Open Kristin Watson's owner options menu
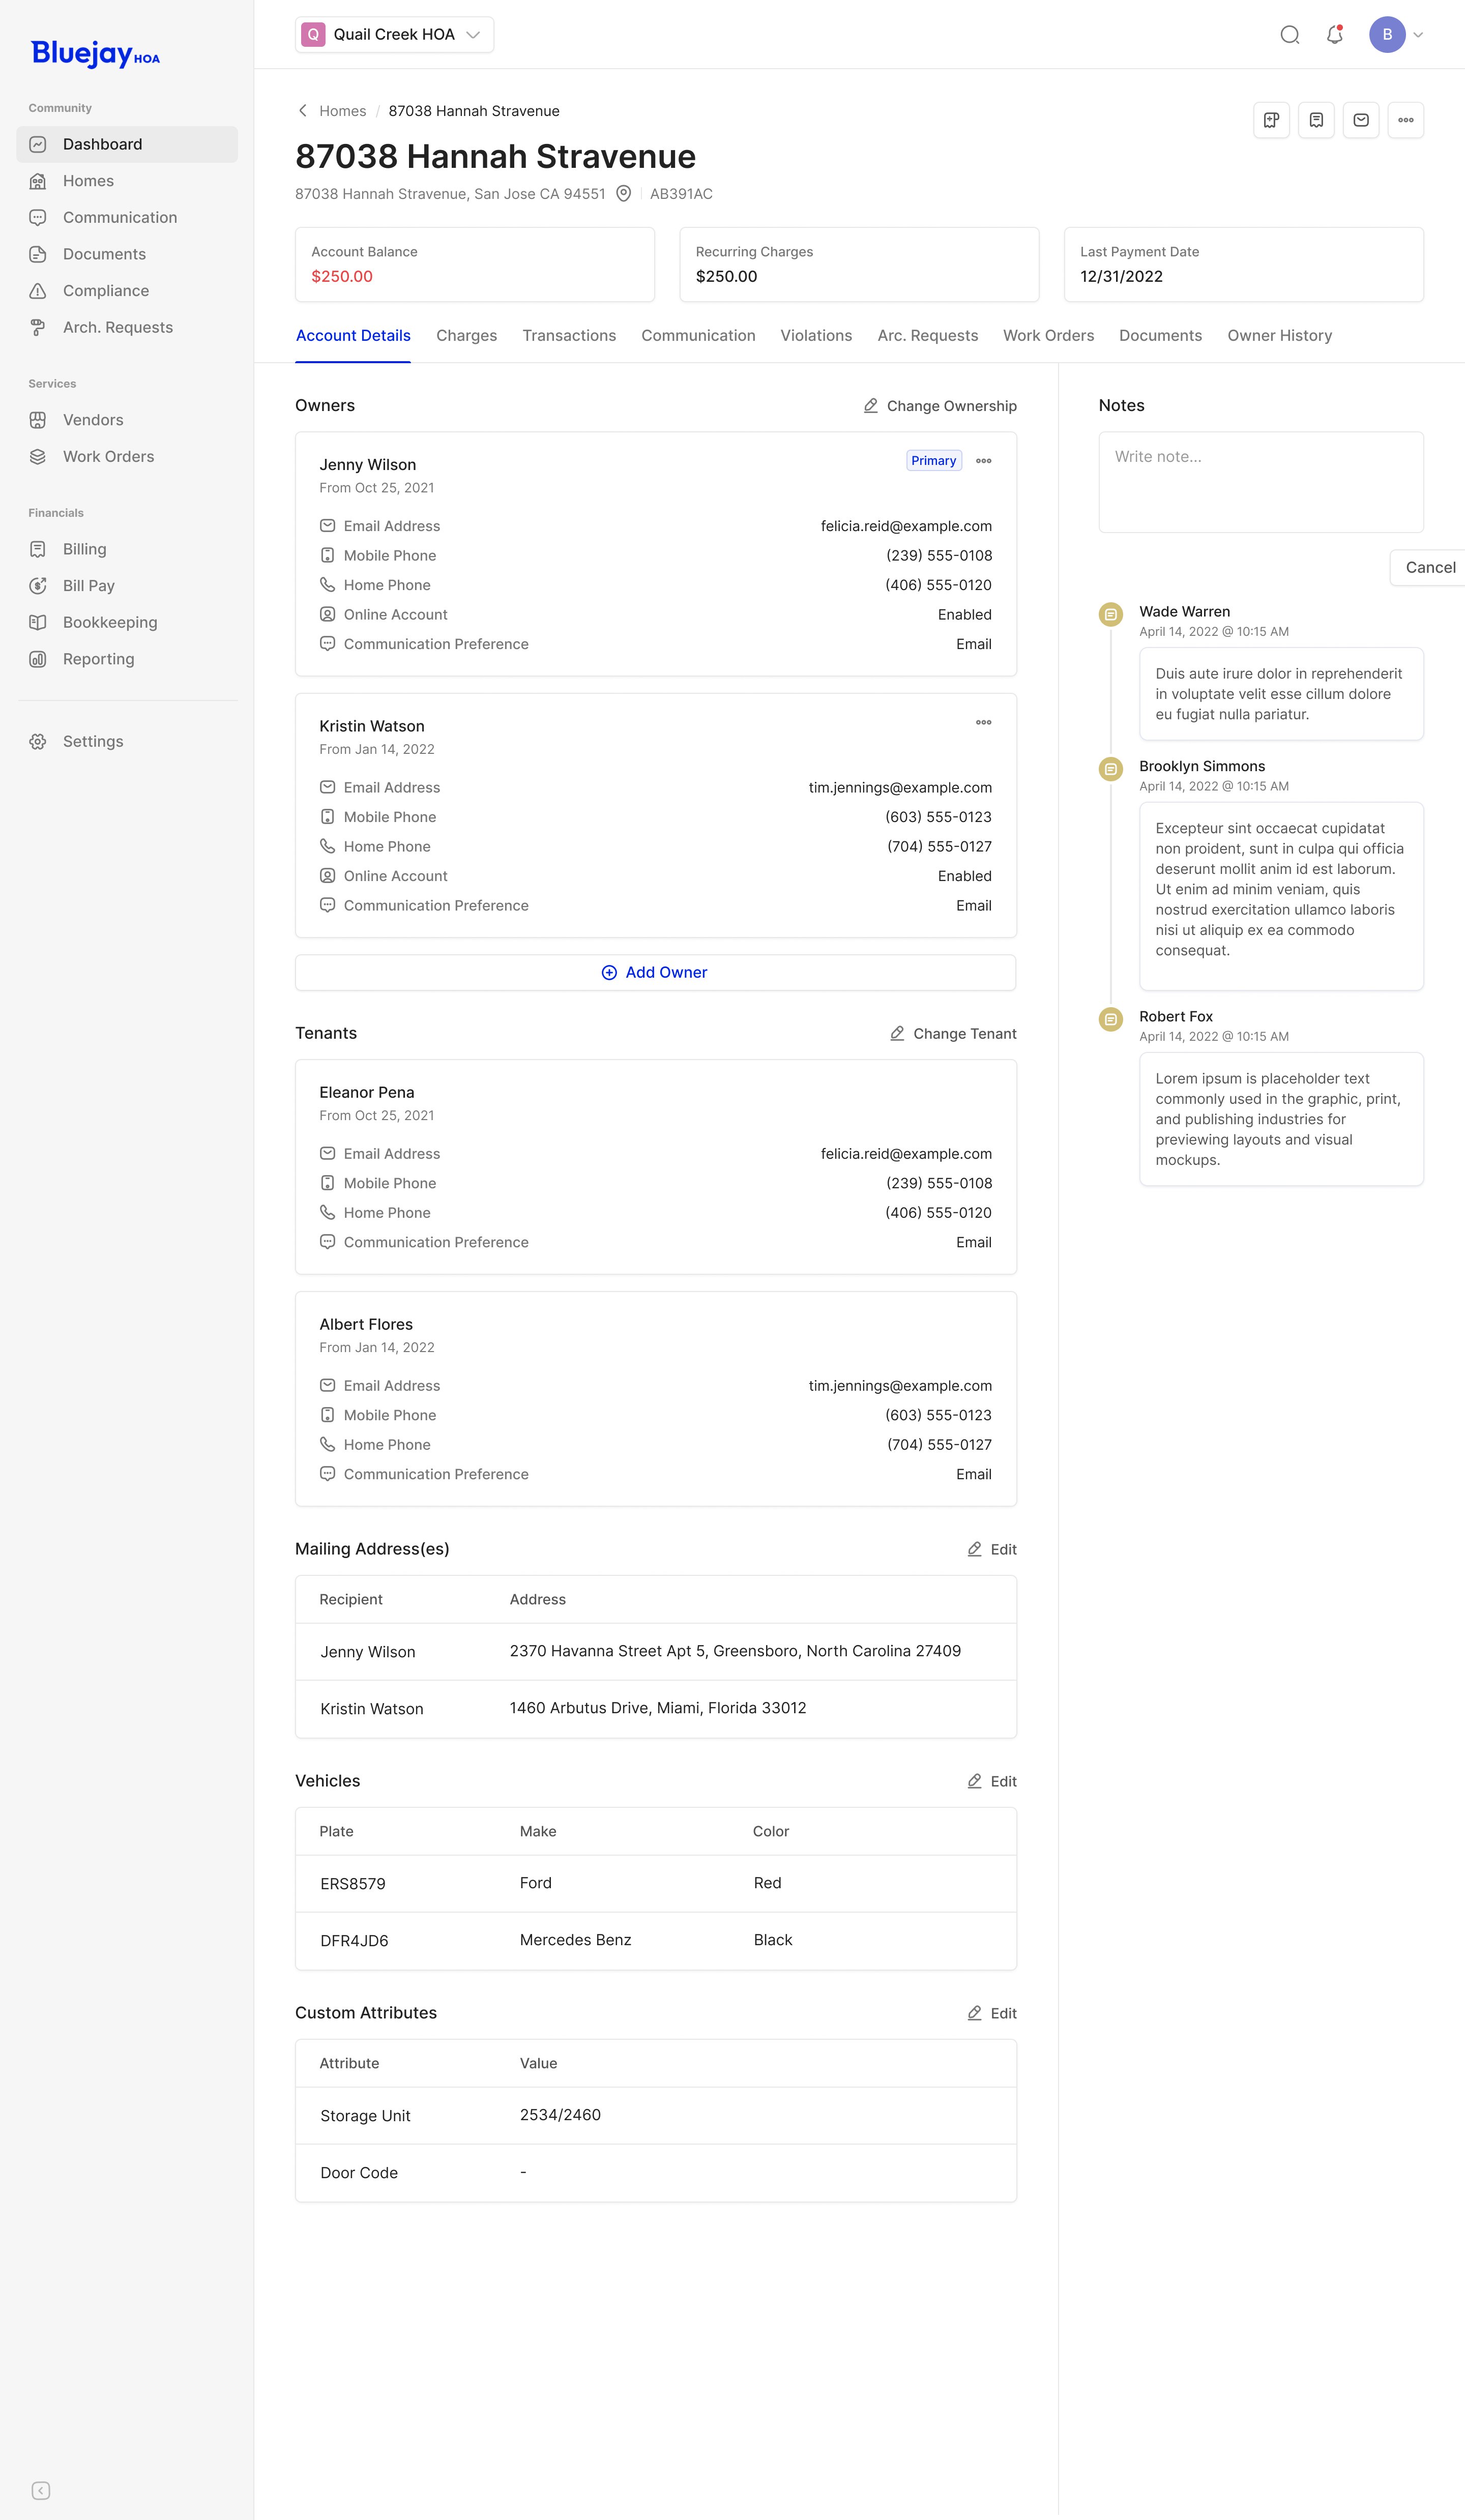 point(984,722)
